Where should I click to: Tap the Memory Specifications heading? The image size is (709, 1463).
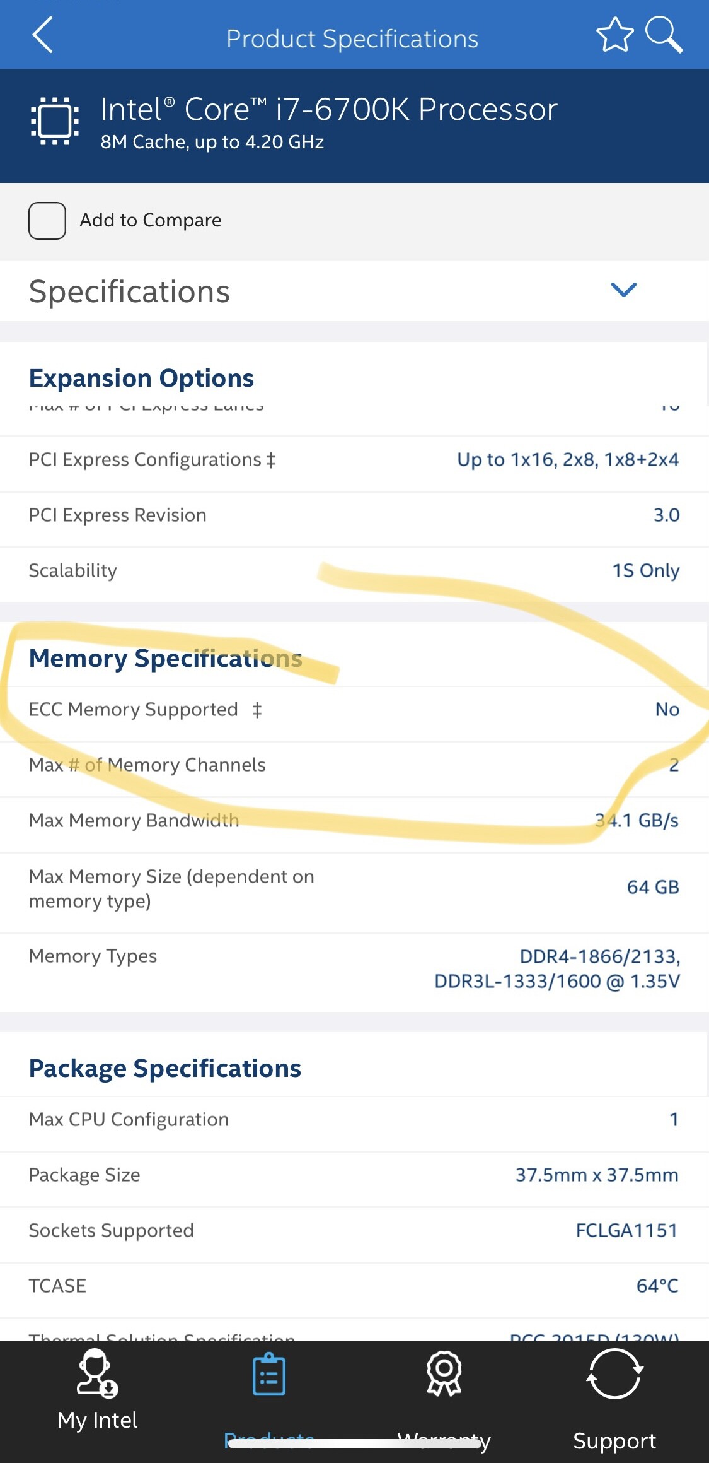pos(166,658)
